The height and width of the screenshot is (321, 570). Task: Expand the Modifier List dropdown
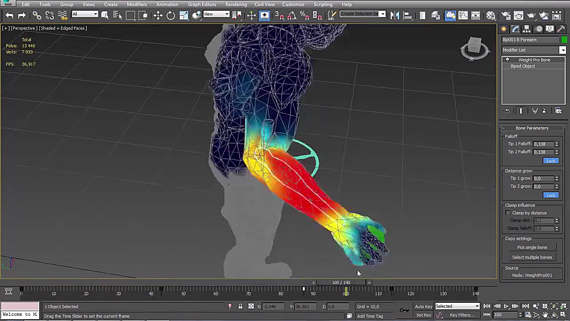click(563, 50)
